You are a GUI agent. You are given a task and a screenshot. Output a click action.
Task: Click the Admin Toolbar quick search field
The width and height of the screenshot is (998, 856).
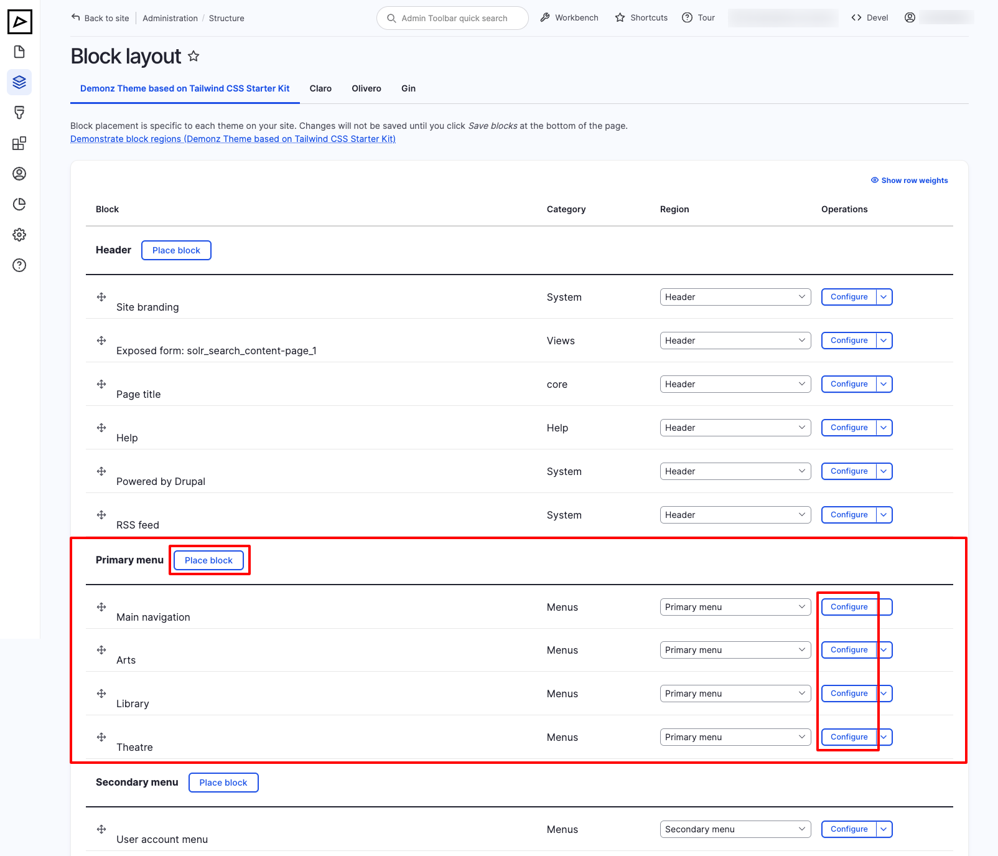click(453, 18)
